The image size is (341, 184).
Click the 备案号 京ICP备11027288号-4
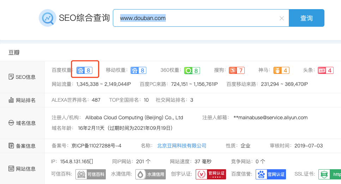coord(96,146)
